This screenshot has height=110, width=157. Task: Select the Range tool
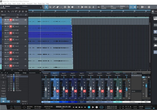coord(50,7)
